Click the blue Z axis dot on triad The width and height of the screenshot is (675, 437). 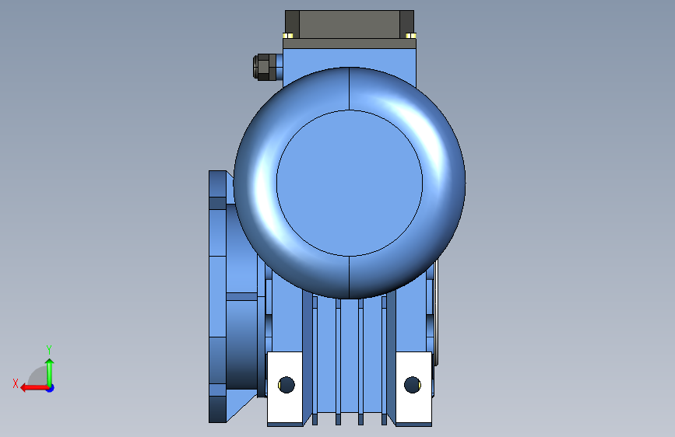pos(51,389)
